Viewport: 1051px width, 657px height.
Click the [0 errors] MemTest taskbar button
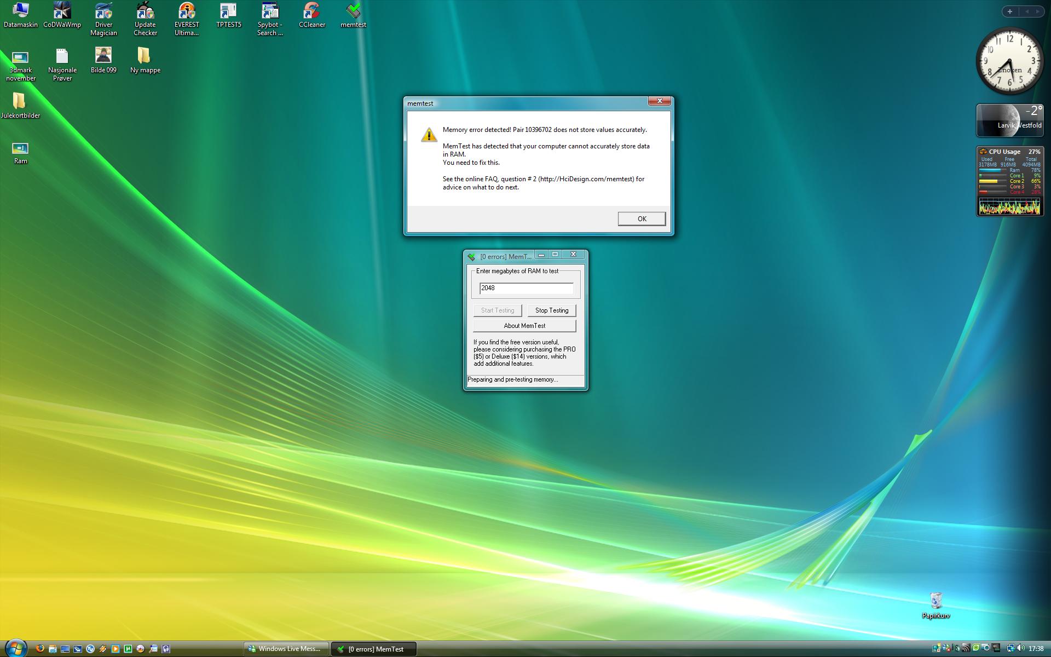click(374, 649)
